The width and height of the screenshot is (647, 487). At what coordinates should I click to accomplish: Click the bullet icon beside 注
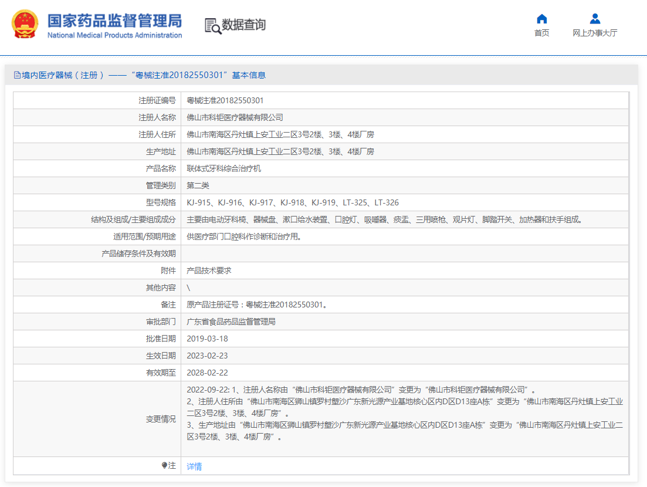pos(164,466)
